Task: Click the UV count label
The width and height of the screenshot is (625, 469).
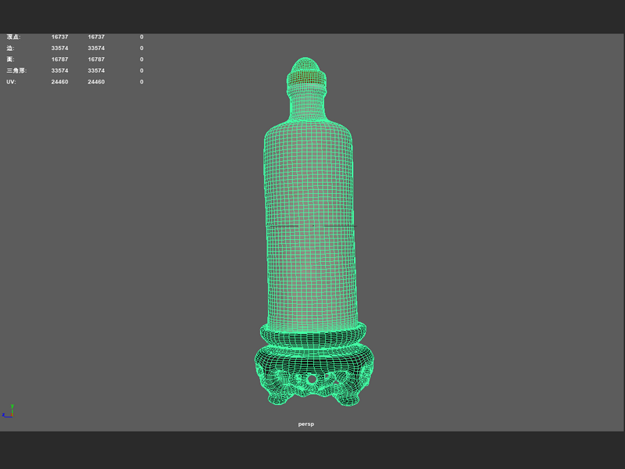Action: point(11,82)
